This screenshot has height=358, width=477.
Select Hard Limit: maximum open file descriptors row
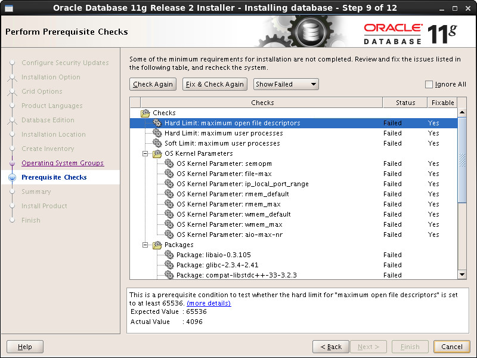point(293,123)
